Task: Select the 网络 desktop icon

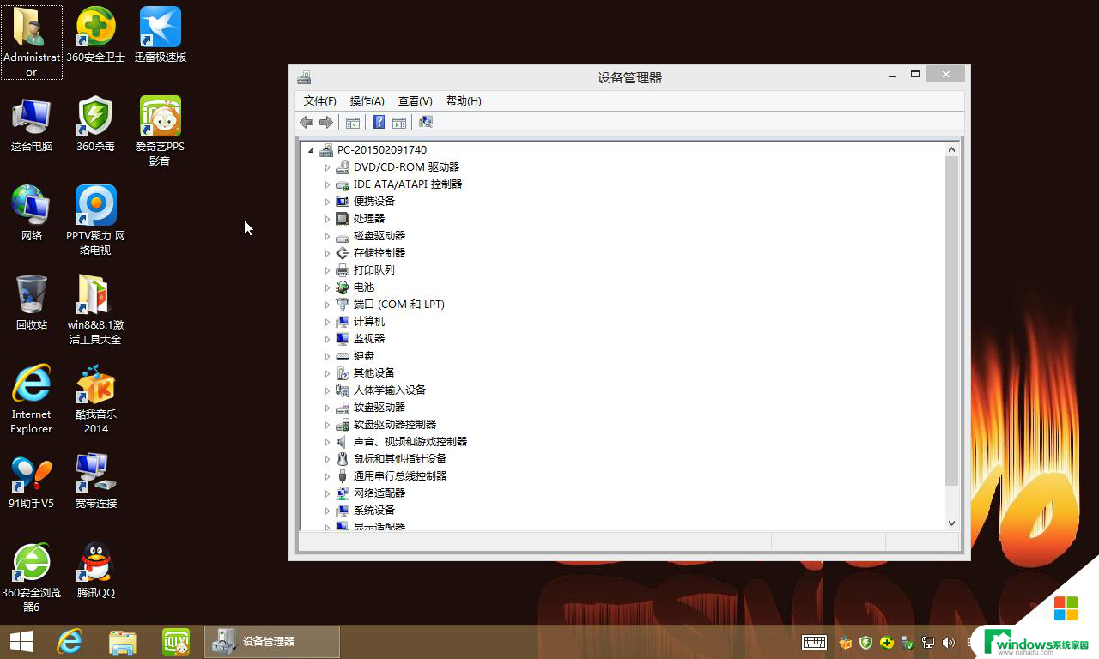Action: coord(32,214)
